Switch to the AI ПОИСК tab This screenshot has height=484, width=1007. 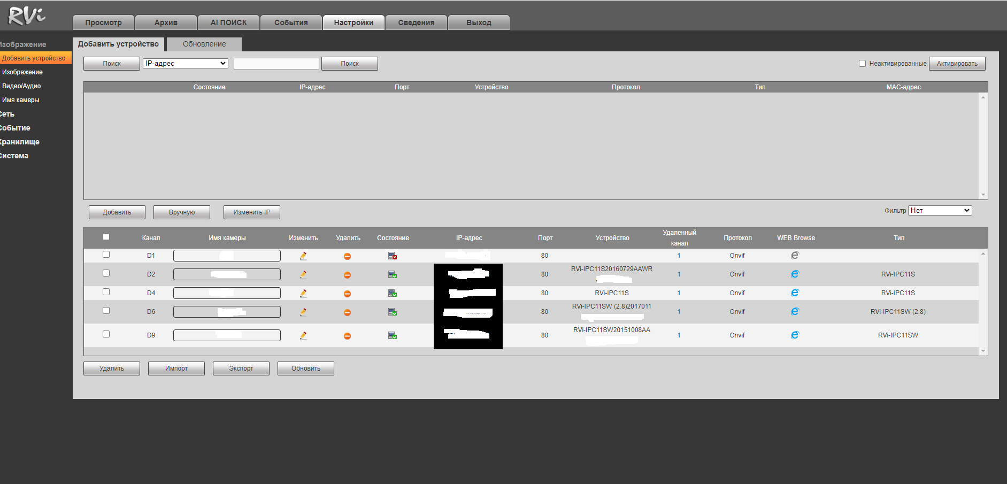pos(228,22)
